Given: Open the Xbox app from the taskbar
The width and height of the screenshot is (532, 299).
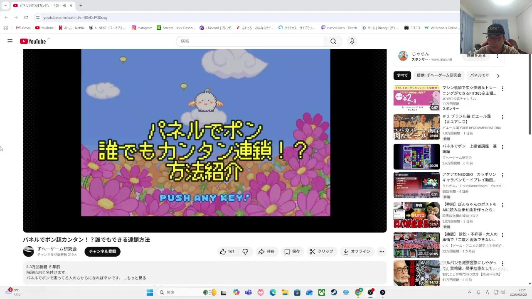Looking at the screenshot, I should point(322,292).
